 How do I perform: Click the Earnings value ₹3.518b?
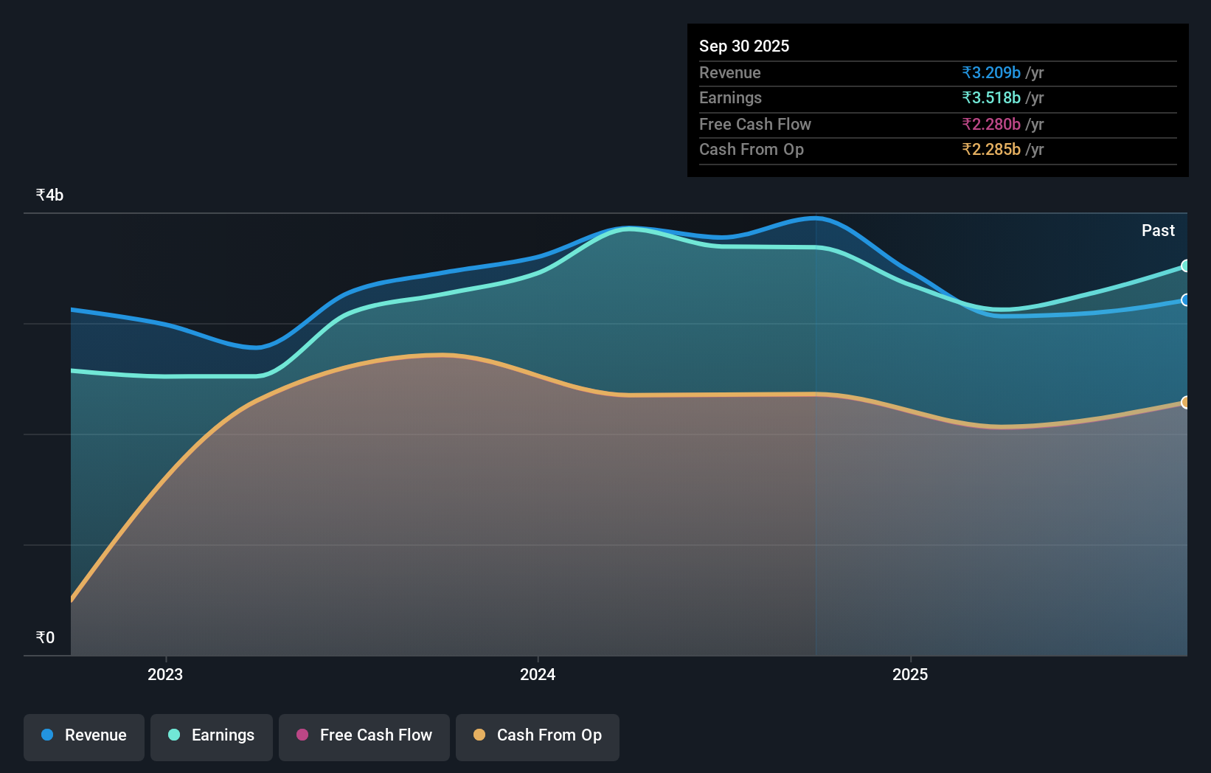(x=991, y=97)
